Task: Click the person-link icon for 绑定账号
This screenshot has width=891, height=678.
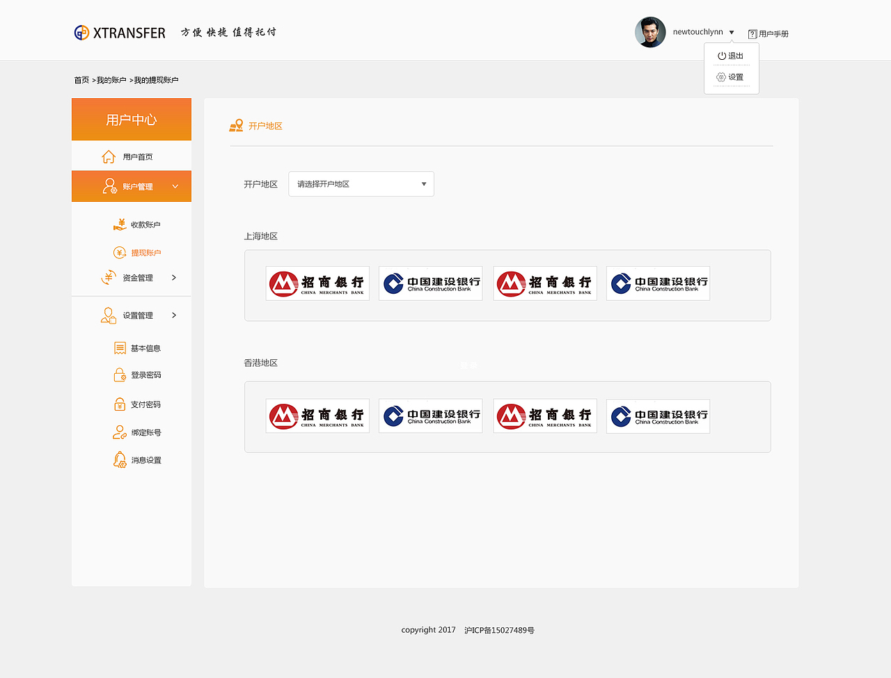Action: coord(120,432)
